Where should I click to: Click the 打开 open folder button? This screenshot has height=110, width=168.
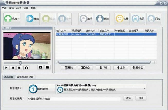[141, 98]
